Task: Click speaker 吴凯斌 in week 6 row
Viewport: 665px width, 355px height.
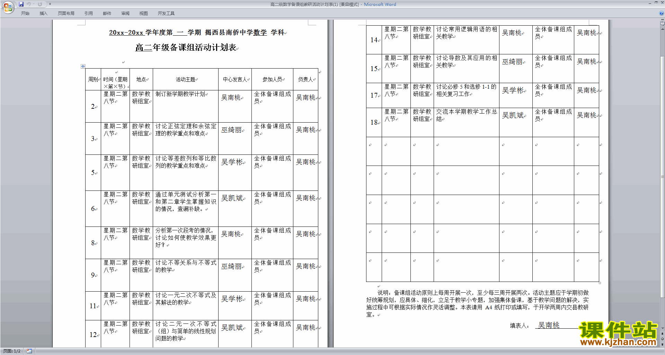Action: click(232, 198)
